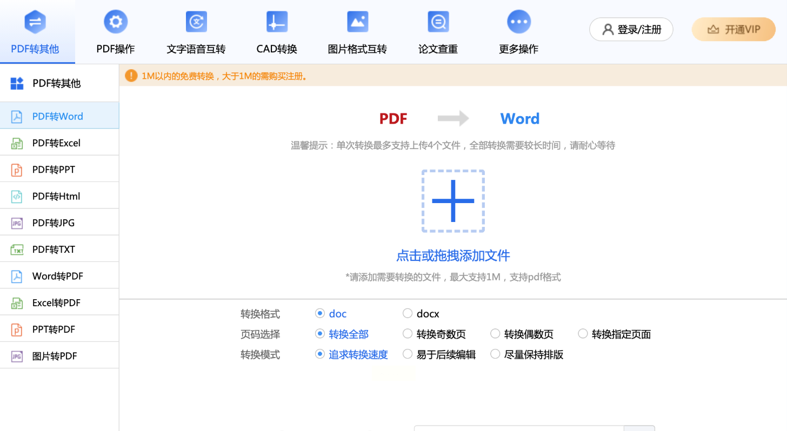Click the PDF转JPG file icon in sidebar
Viewport: 787px width, 431px height.
coord(17,223)
